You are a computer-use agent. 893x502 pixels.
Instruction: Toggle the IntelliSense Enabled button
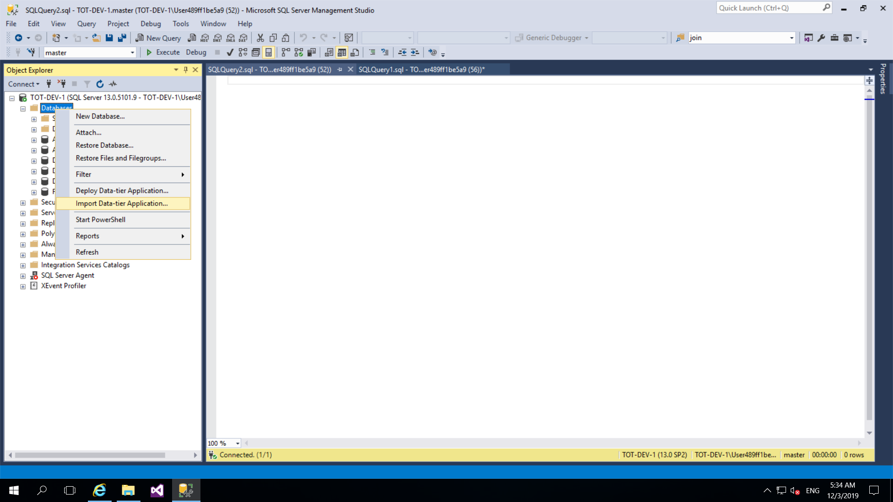point(268,53)
